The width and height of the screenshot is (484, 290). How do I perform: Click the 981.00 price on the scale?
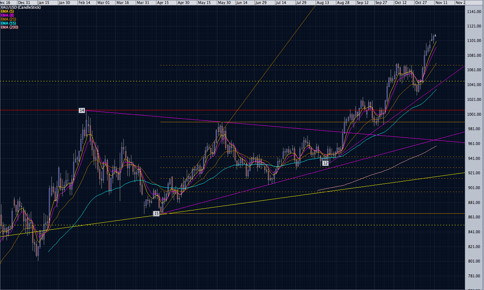click(475, 129)
